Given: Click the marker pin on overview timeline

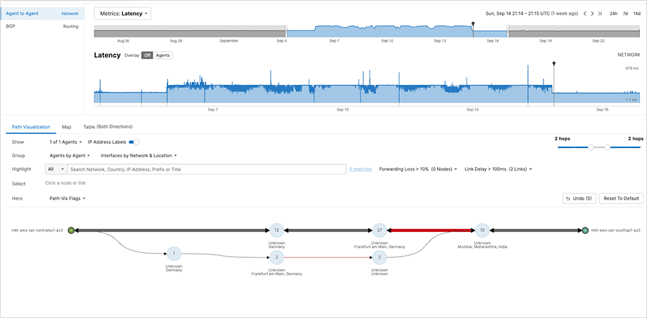Looking at the screenshot, I should tap(473, 23).
